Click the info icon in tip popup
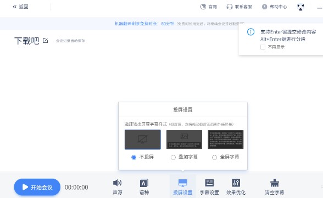Screen dimensions: 323x198 click(250, 32)
